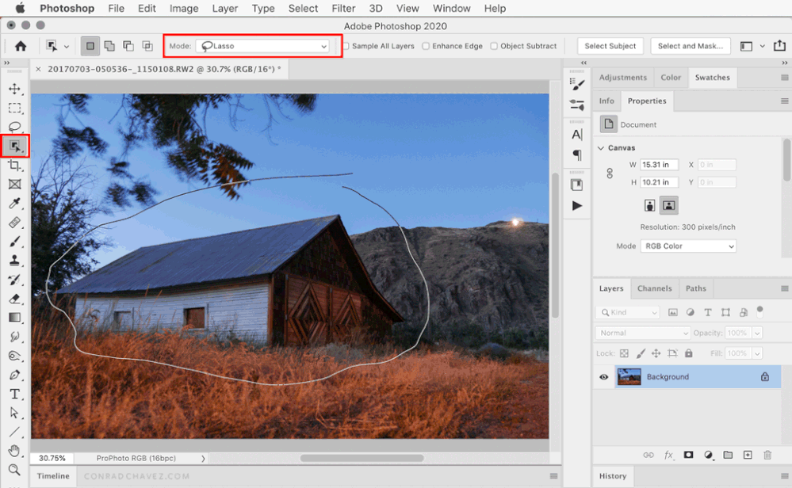Viewport: 792px width, 488px height.
Task: Enable Enhance Edge checkbox
Action: click(x=426, y=46)
